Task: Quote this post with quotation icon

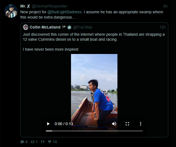Action: point(43,142)
